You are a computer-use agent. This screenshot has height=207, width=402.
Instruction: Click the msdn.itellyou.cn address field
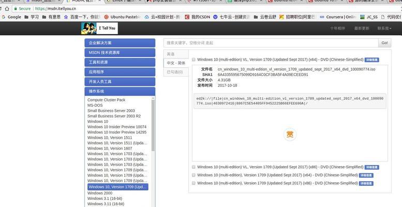tap(205, 8)
